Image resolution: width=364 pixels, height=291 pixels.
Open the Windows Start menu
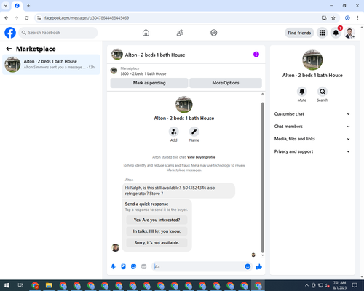point(7,285)
